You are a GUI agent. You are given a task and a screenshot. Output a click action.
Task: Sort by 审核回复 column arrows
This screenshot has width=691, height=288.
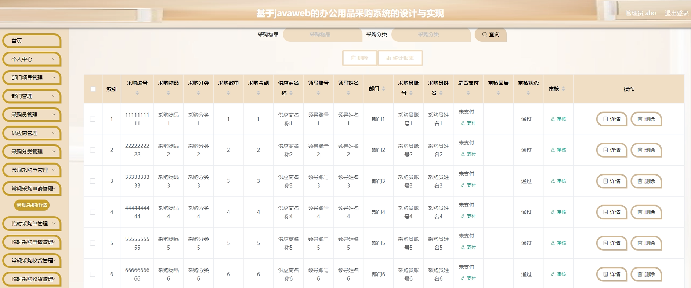tap(498, 93)
